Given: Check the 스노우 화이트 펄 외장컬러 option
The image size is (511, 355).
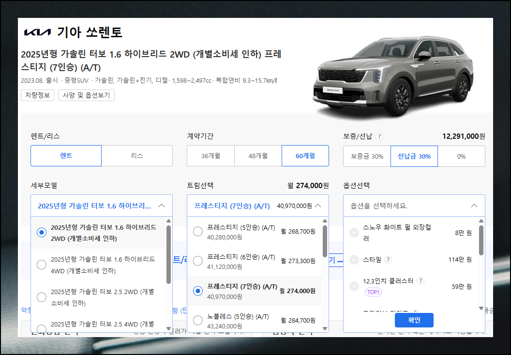Looking at the screenshot, I should coord(354,233).
